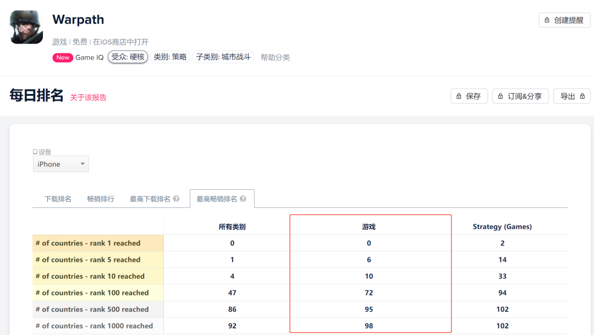Click help icon beside 最高畅销排名 tab

click(244, 199)
